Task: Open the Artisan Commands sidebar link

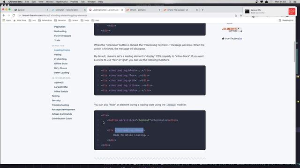Action: pos(62,114)
